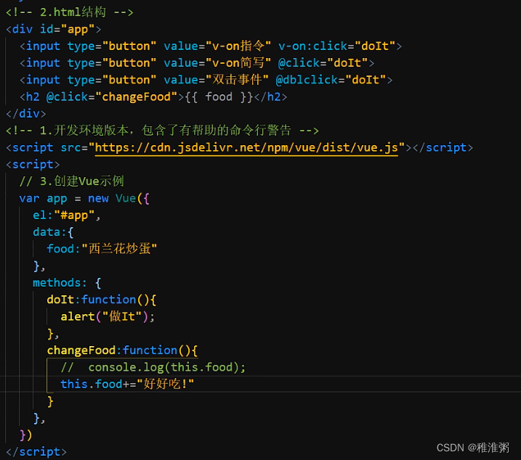Click the commented console.log(this.food) line

click(x=153, y=367)
